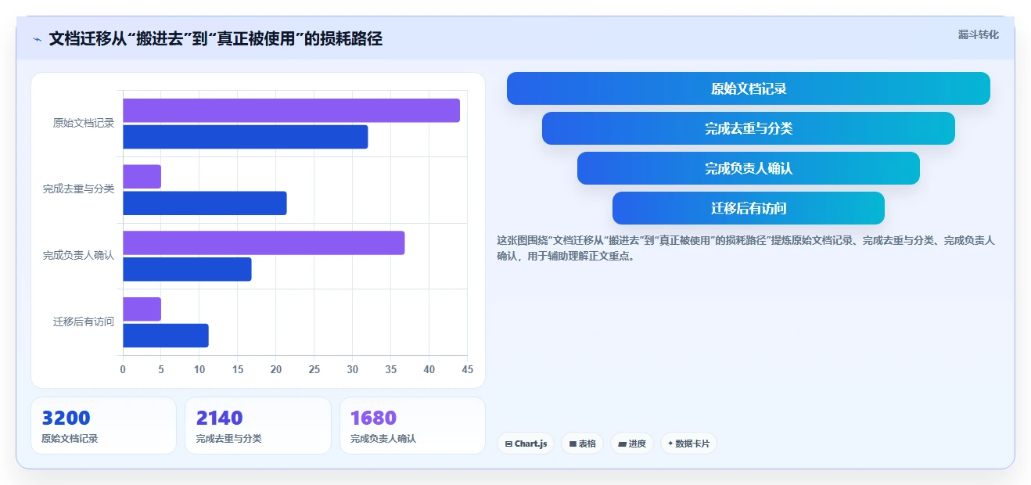The width and height of the screenshot is (1031, 485).
Task: Click the purple bar for 原始文档记录
Action: (291, 110)
